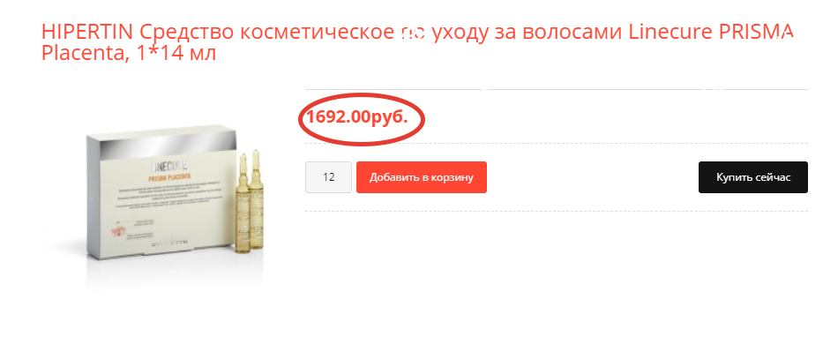Click the small red stamp on the box
The image size is (823, 359).
tap(118, 232)
